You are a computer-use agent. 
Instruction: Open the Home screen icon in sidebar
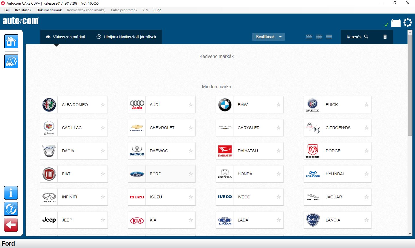click(x=11, y=41)
